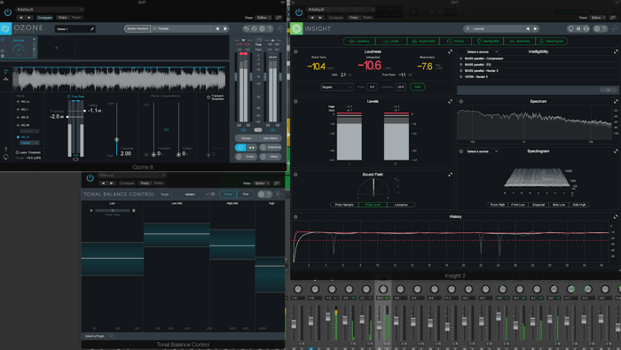The image size is (621, 350).
Task: Click the Bypass button in Ozone
Action: (x=247, y=138)
